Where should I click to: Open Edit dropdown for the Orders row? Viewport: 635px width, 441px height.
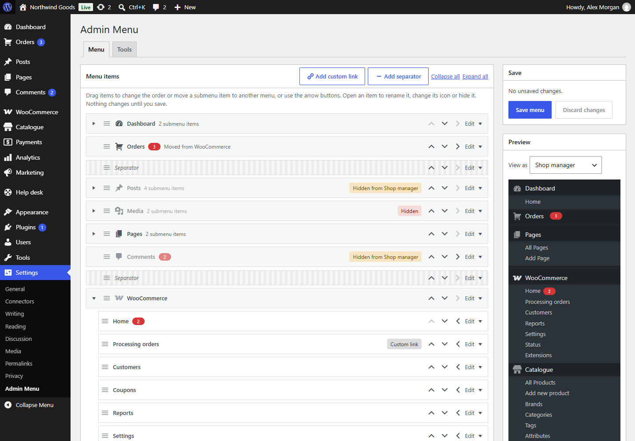(x=474, y=146)
